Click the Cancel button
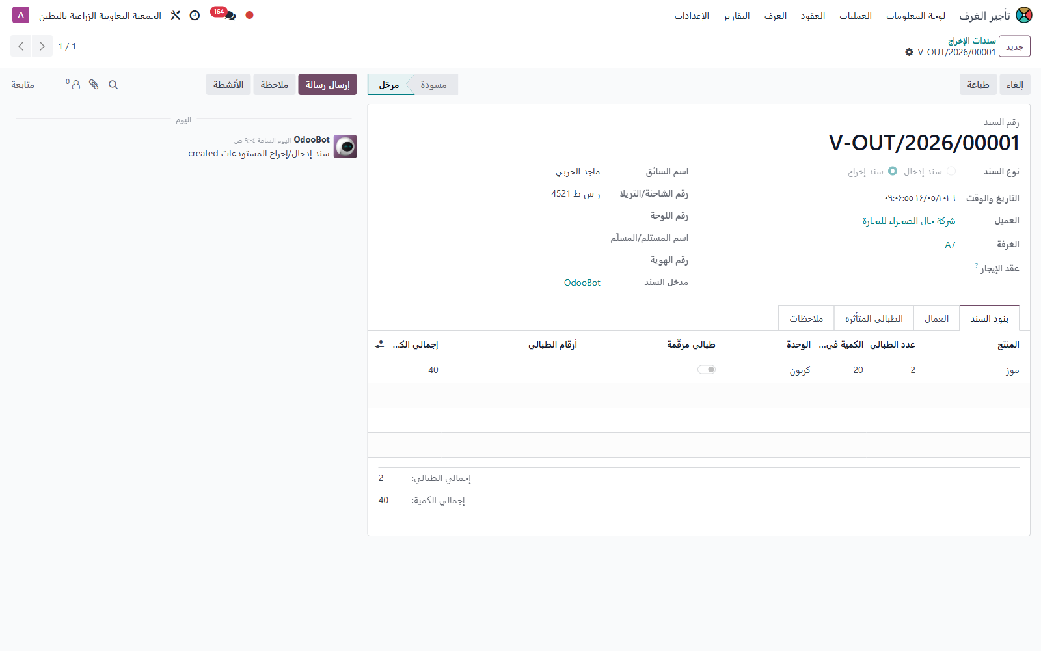Screen dimensions: 1041x651 coord(1015,85)
